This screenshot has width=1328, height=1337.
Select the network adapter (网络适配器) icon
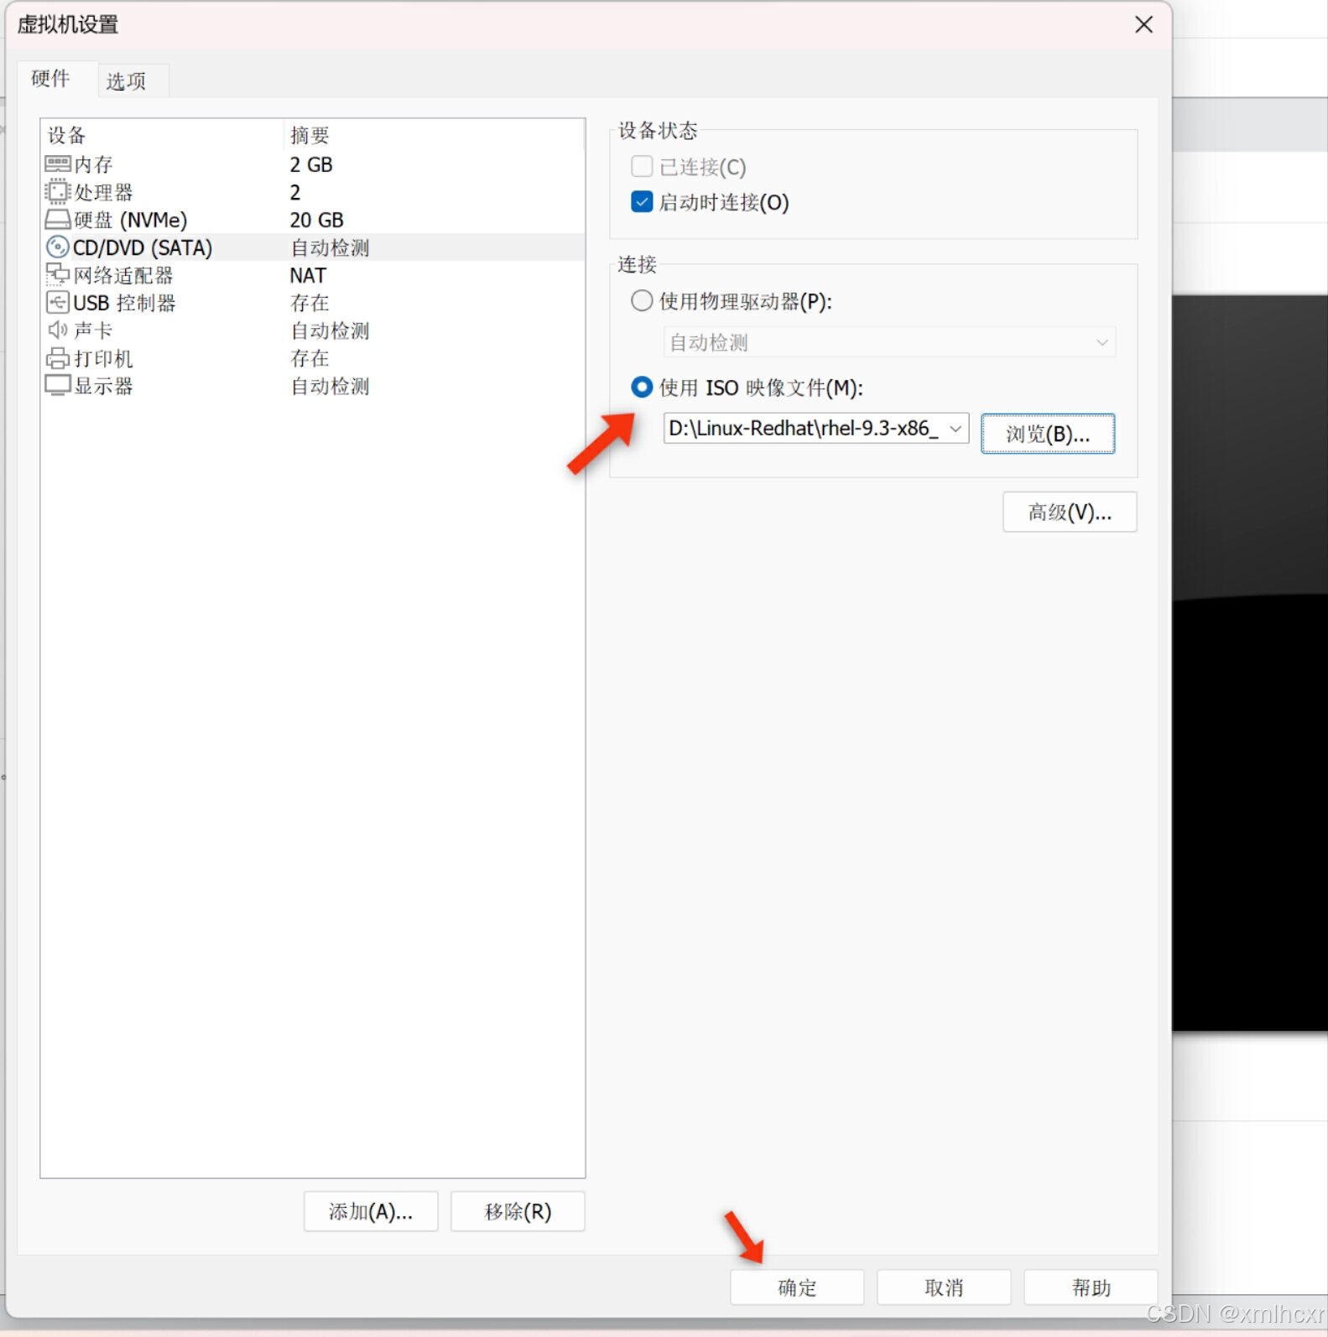click(57, 274)
